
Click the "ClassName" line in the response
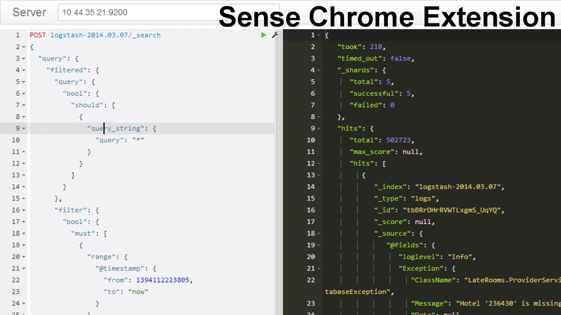click(x=485, y=280)
